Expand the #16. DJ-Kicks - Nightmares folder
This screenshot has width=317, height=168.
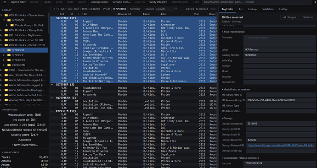[1, 35]
